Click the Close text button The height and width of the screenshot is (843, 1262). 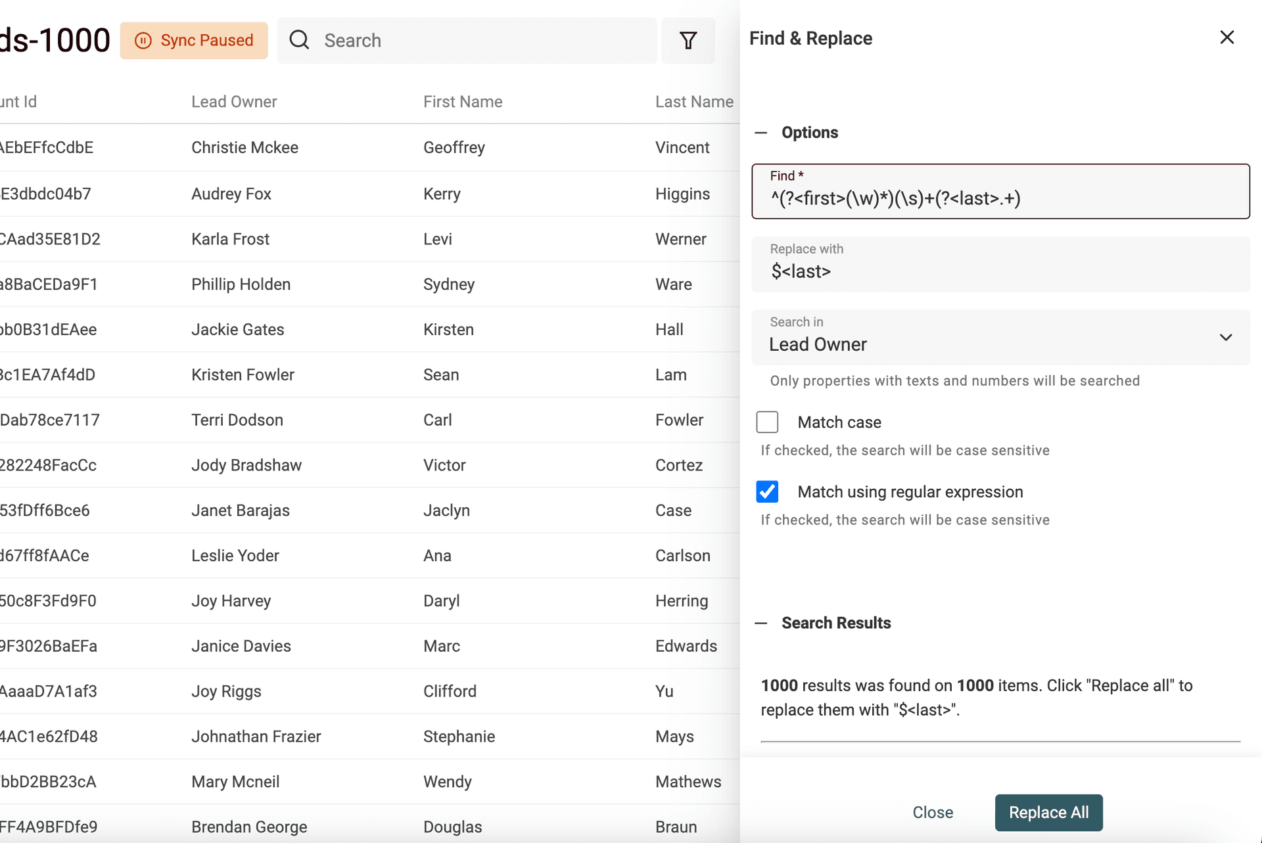coord(932,813)
